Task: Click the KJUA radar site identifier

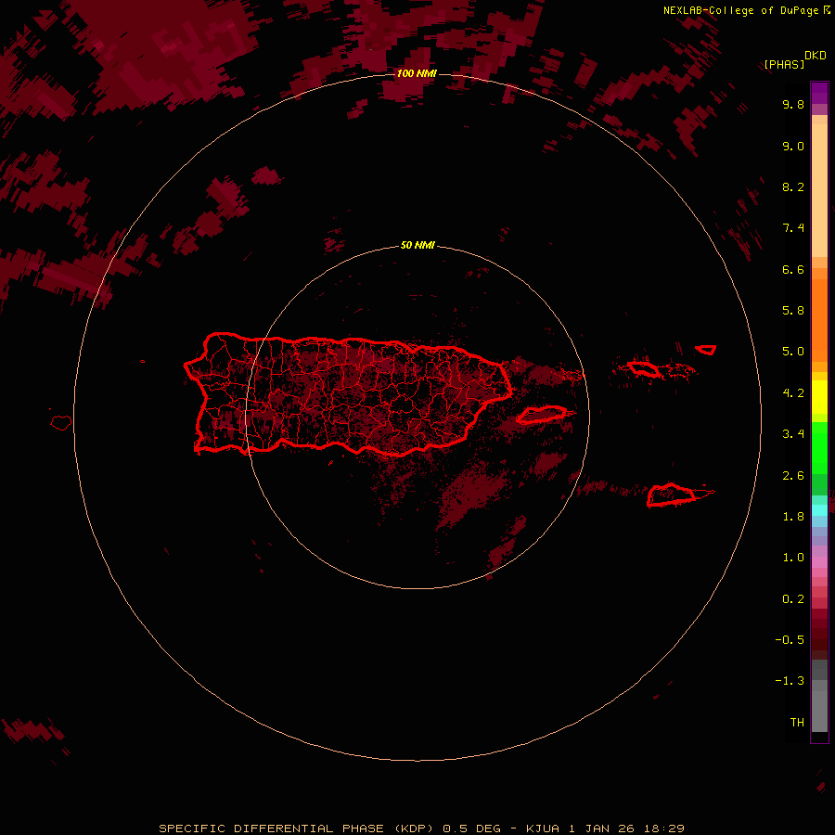Action: point(543,829)
